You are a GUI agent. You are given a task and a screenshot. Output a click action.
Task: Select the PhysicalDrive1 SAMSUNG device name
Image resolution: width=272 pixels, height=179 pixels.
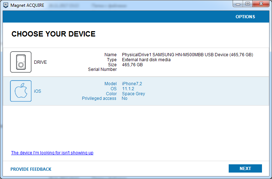(187, 55)
